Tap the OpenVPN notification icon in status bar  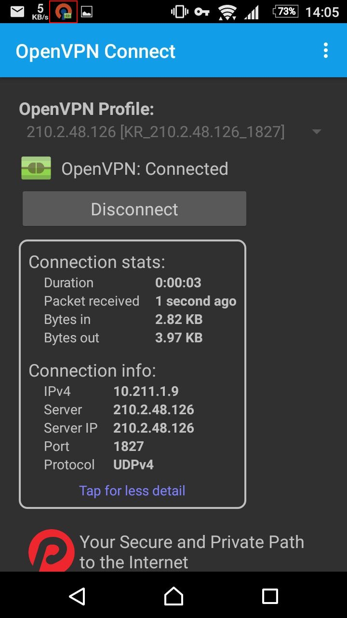tap(63, 12)
